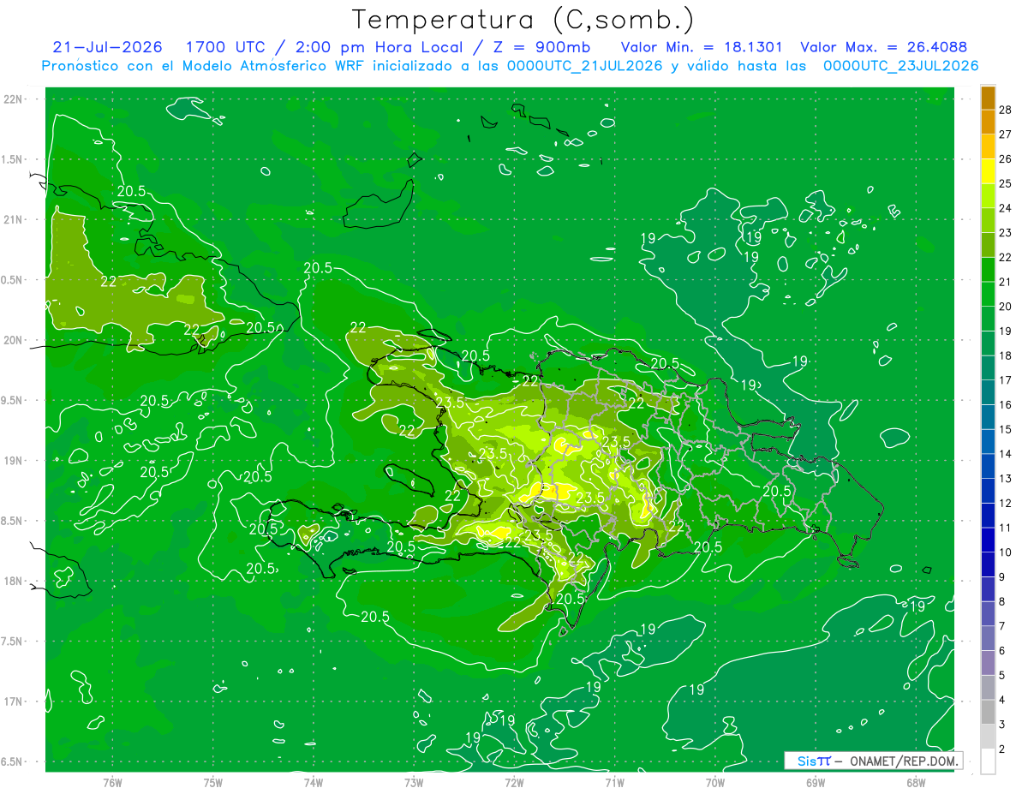Click the latitude axis label "19N"
The image size is (1028, 794).
click(x=13, y=460)
